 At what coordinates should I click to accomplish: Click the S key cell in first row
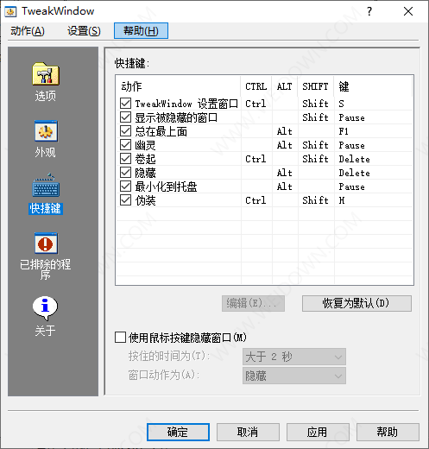point(341,104)
